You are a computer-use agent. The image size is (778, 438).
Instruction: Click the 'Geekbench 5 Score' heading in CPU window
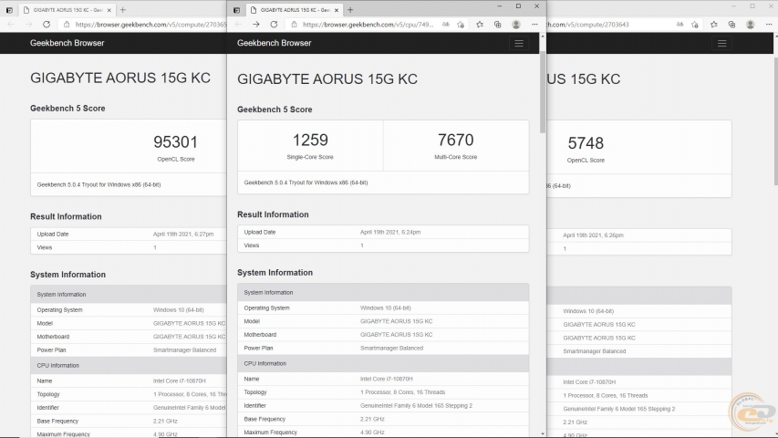click(275, 109)
